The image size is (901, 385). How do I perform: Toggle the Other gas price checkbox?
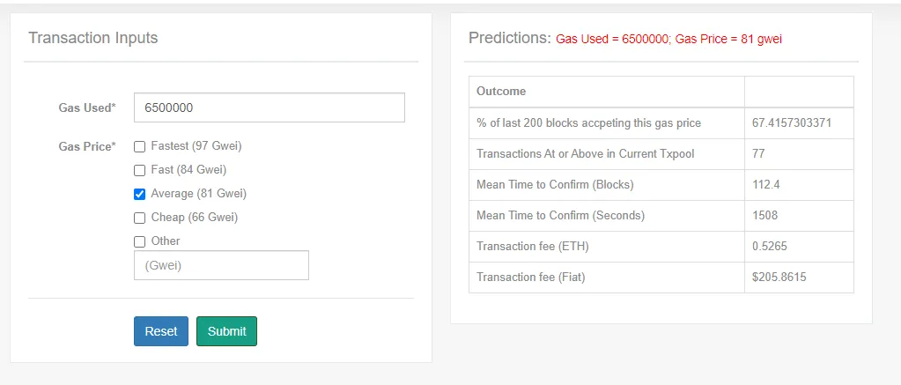point(140,241)
